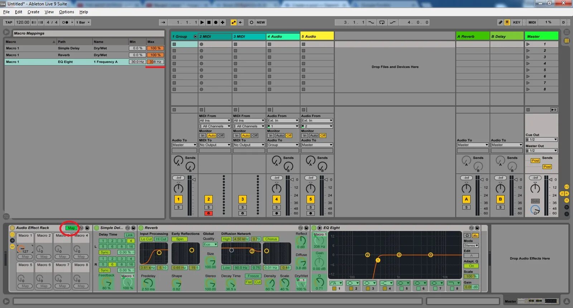Toggle EQ Eight audition headphone button
Image resolution: width=573 pixels, height=308 pixels.
click(x=467, y=235)
